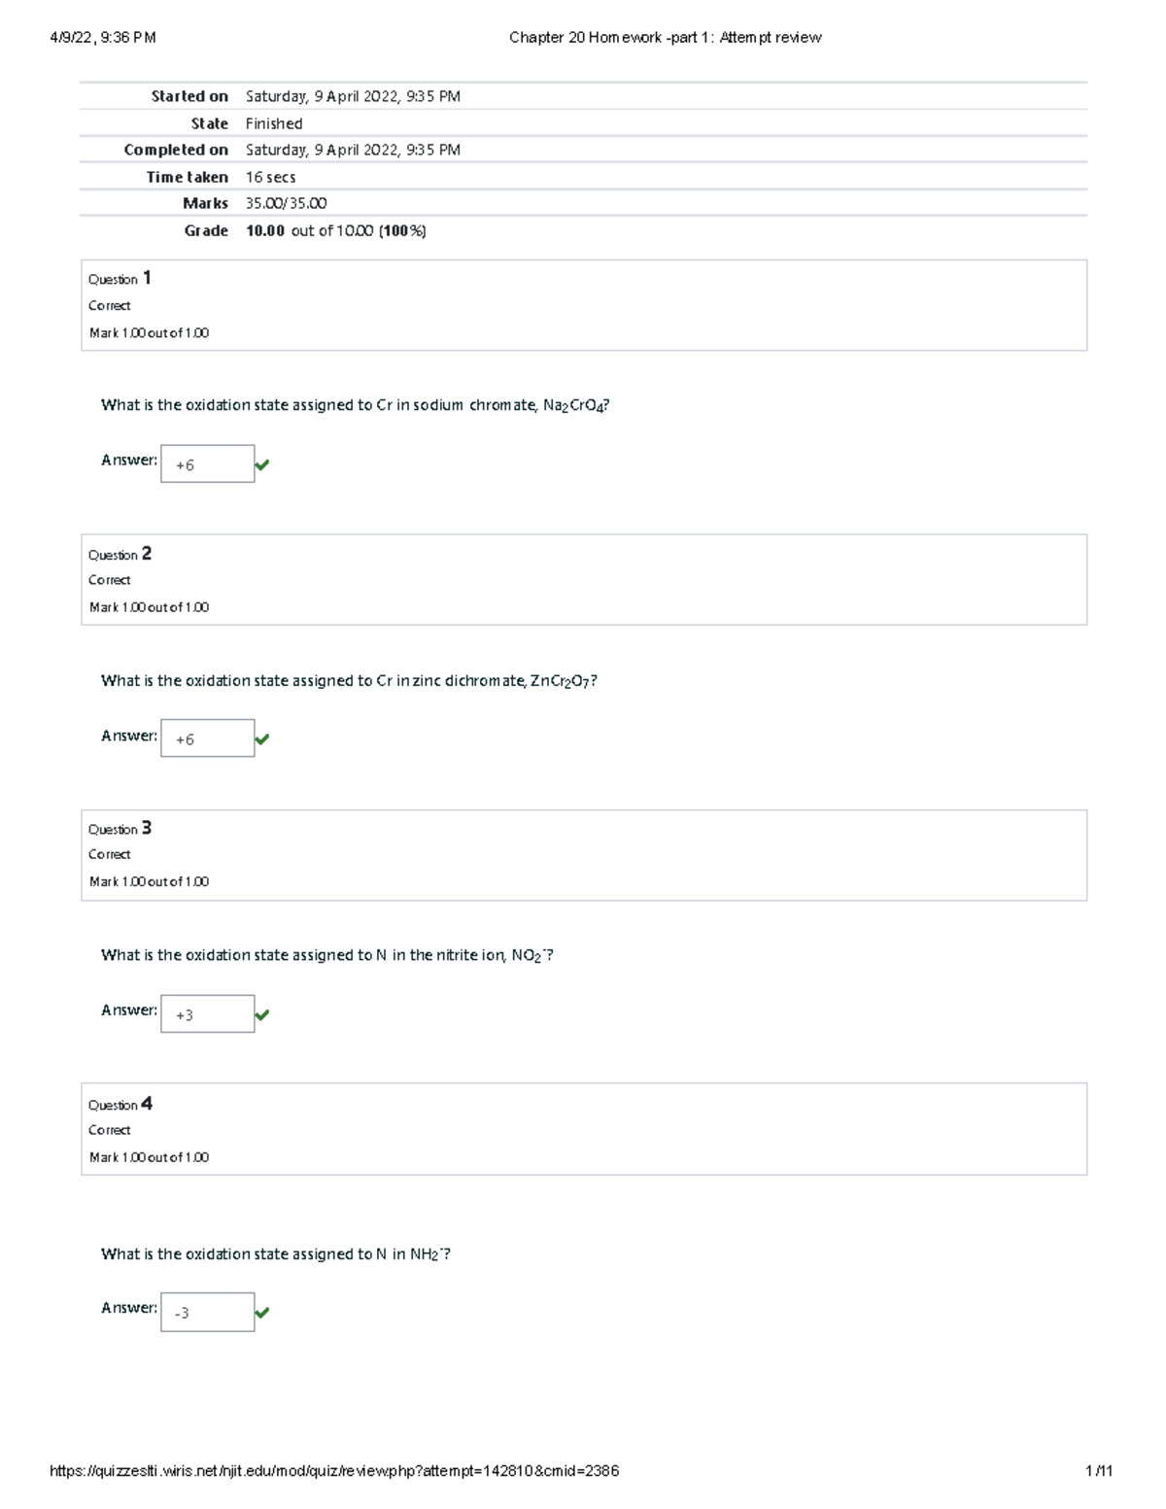Click the green checkmark beside the -3 answer
The image size is (1166, 1509).
(261, 1313)
